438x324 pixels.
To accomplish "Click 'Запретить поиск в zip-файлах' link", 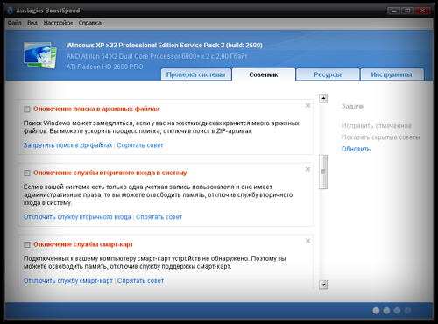I will click(x=67, y=145).
